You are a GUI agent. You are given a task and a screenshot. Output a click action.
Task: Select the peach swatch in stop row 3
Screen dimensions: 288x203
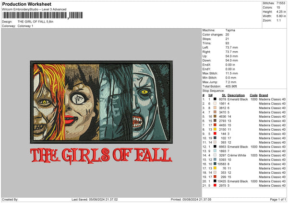(x=215, y=108)
